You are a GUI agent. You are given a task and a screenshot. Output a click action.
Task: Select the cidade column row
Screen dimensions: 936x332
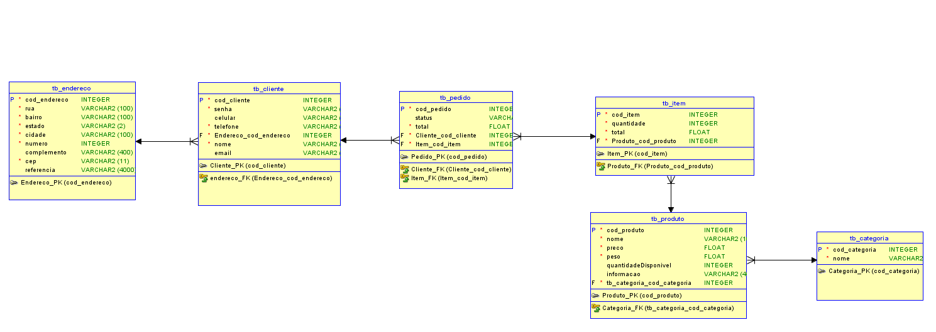click(72, 134)
